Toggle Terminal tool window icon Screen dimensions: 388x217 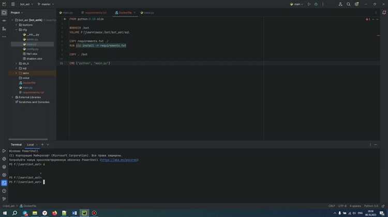[4, 183]
